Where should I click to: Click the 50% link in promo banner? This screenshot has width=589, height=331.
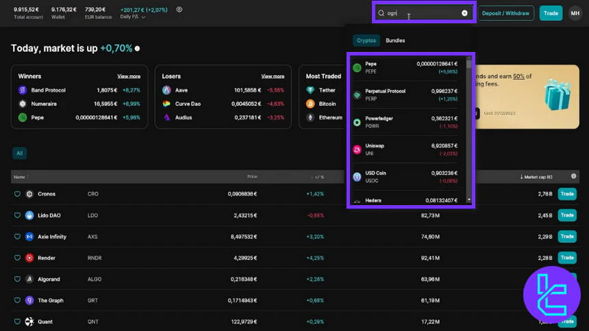[518, 76]
